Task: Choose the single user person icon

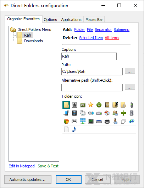Action: point(115,121)
